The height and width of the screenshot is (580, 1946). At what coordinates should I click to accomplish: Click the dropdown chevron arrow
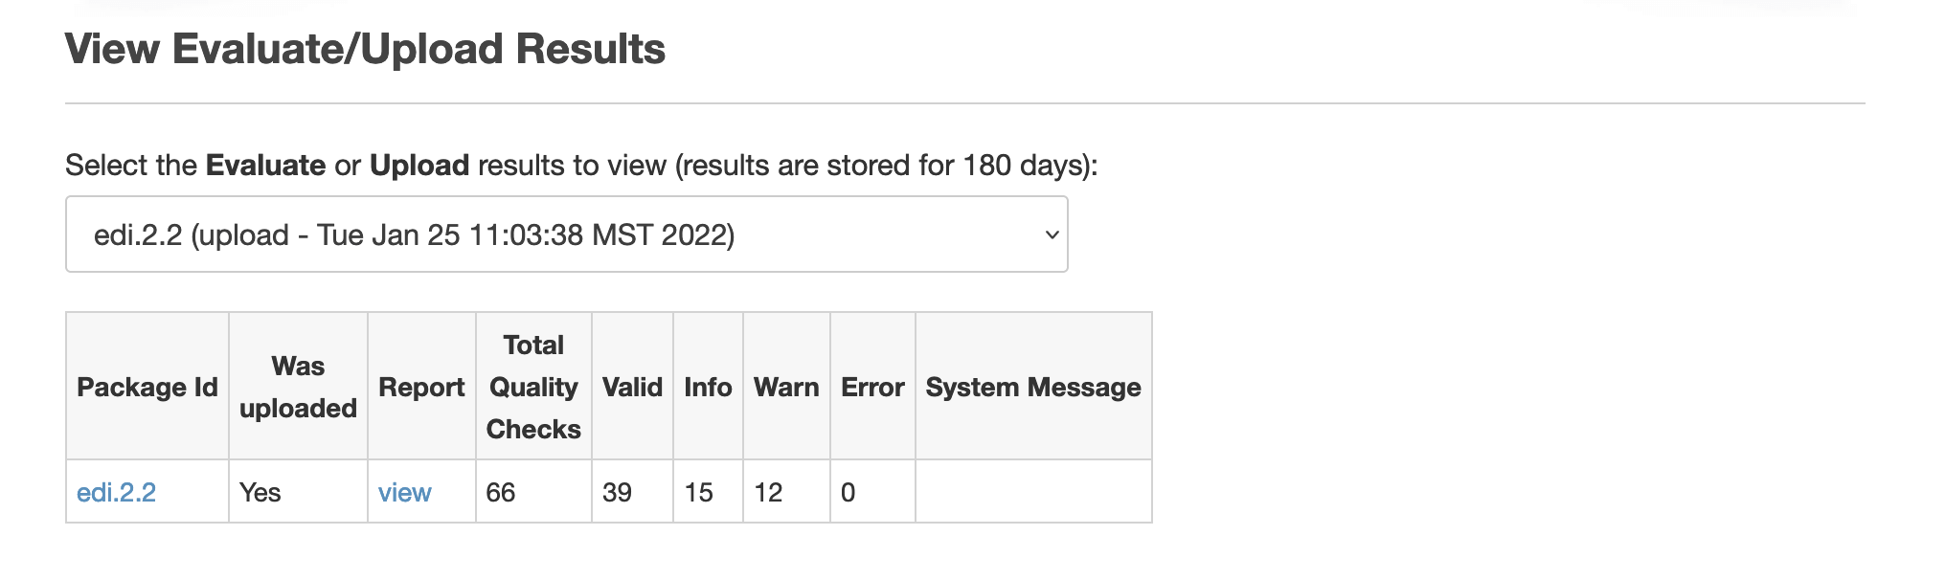pyautogui.click(x=1052, y=234)
